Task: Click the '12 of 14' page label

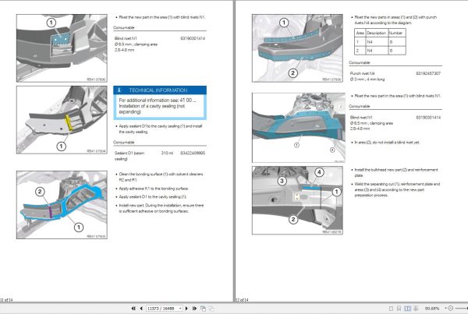Action: [242, 300]
